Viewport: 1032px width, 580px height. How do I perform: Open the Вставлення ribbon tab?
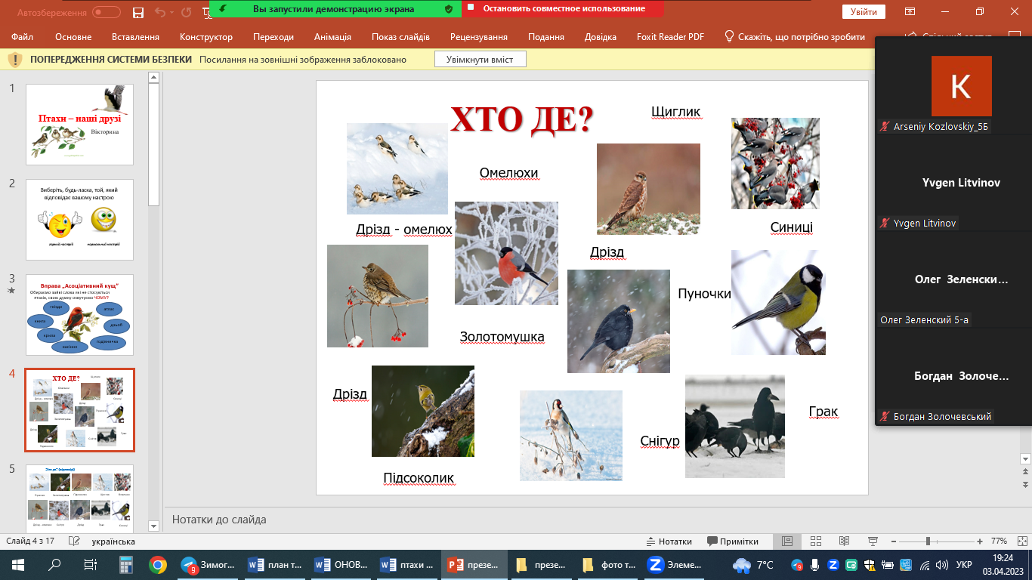pos(135,37)
